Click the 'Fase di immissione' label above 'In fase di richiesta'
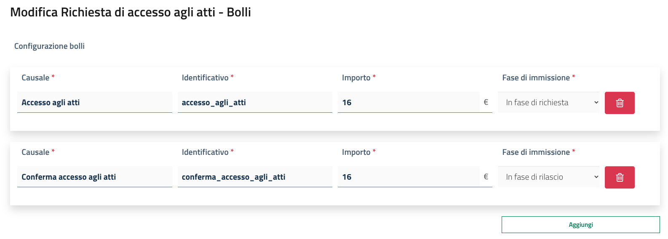The height and width of the screenshot is (239, 668). click(x=536, y=78)
